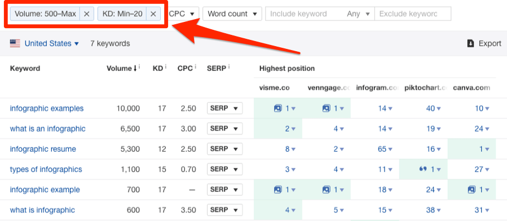
Task: Open the 'types of infographics' keyword link
Action: pyautogui.click(x=46, y=169)
